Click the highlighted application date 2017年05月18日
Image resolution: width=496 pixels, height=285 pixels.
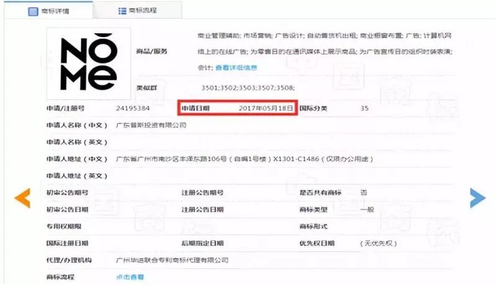[265, 108]
